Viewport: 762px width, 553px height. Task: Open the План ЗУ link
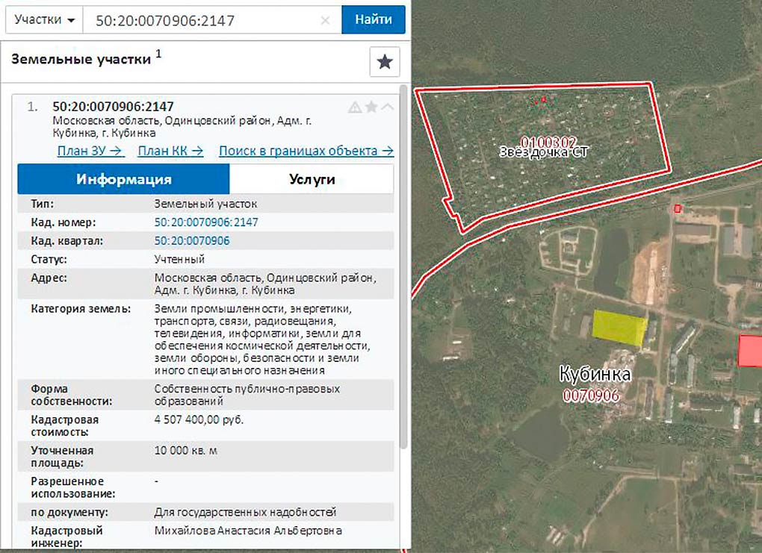pyautogui.click(x=90, y=151)
